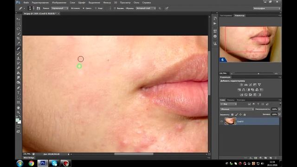Image resolution: width=297 pixels, height=167 pixels.
Task: Open the layer blend mode dropdown
Action: pyautogui.click(x=237, y=109)
